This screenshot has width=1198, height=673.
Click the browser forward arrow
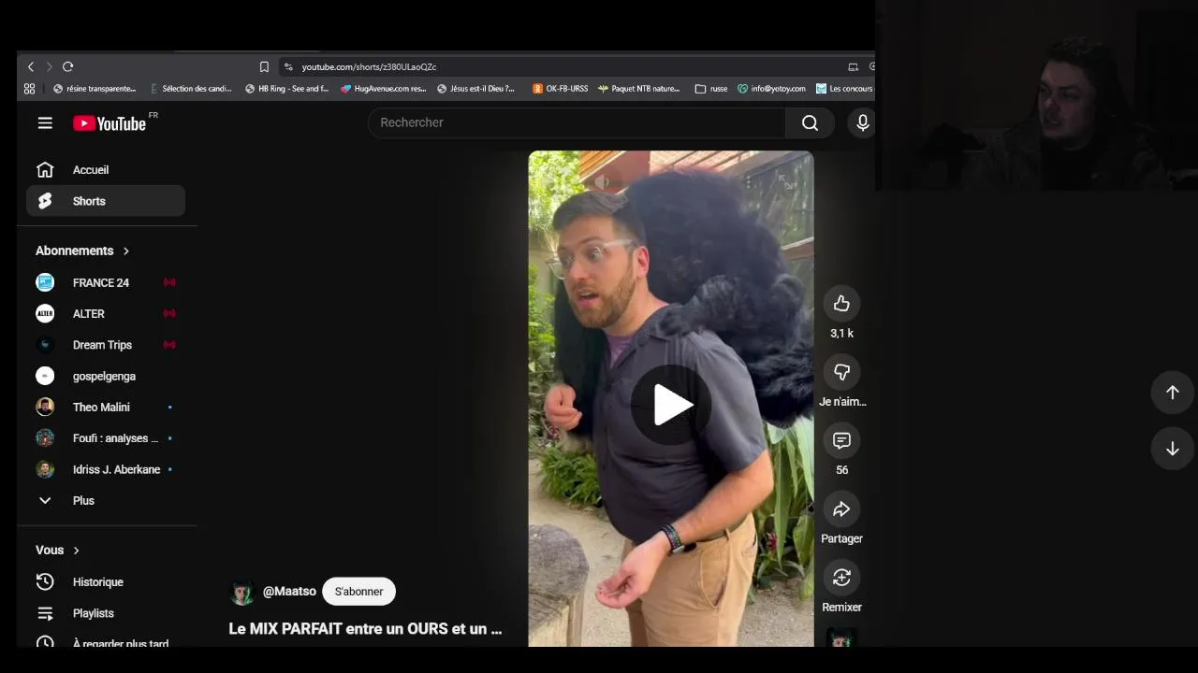tap(49, 66)
